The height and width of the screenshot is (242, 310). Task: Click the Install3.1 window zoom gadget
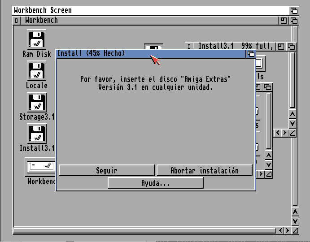[x=281, y=46]
